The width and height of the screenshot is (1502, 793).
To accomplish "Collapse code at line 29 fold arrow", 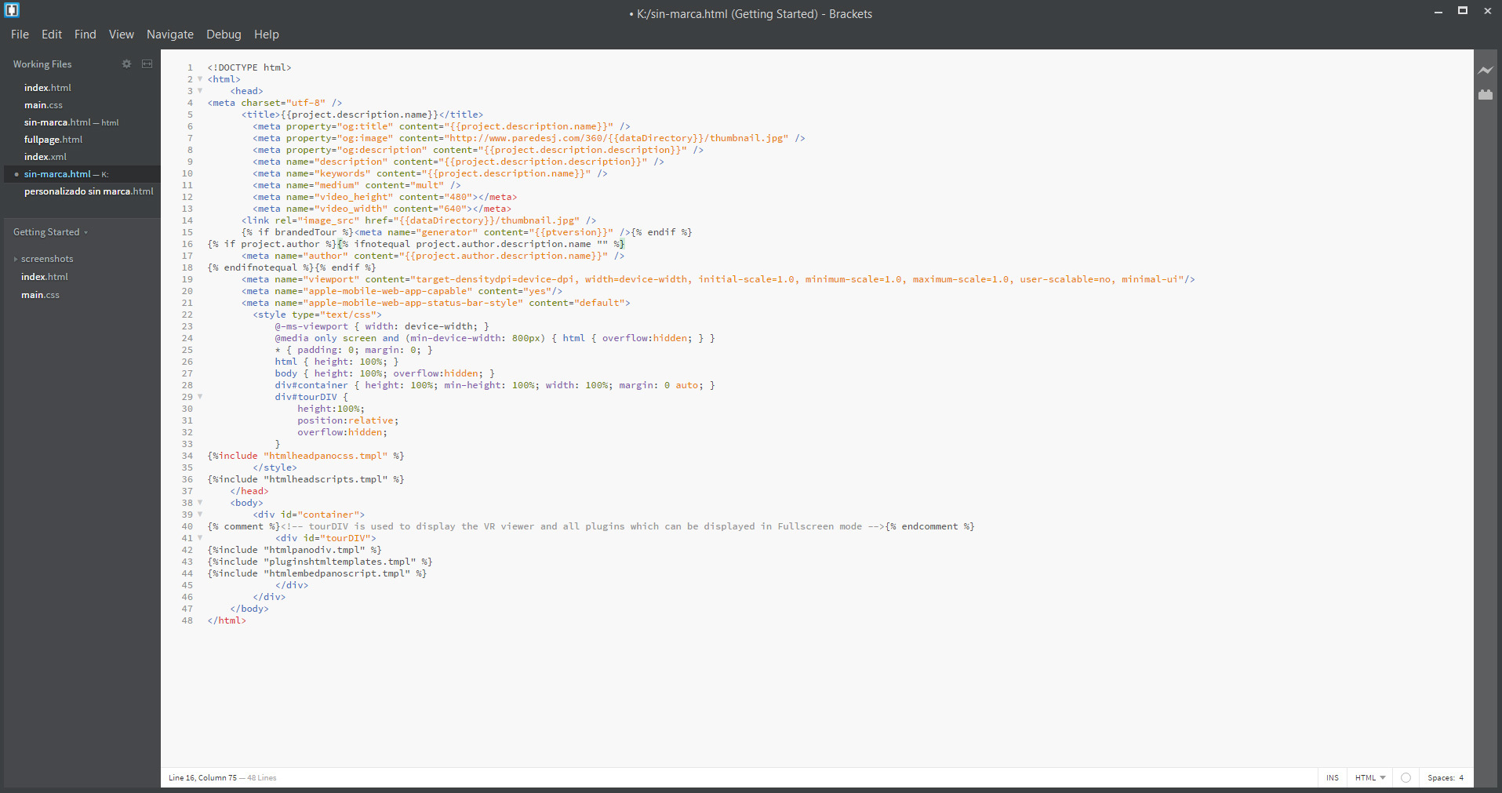I will 200,397.
